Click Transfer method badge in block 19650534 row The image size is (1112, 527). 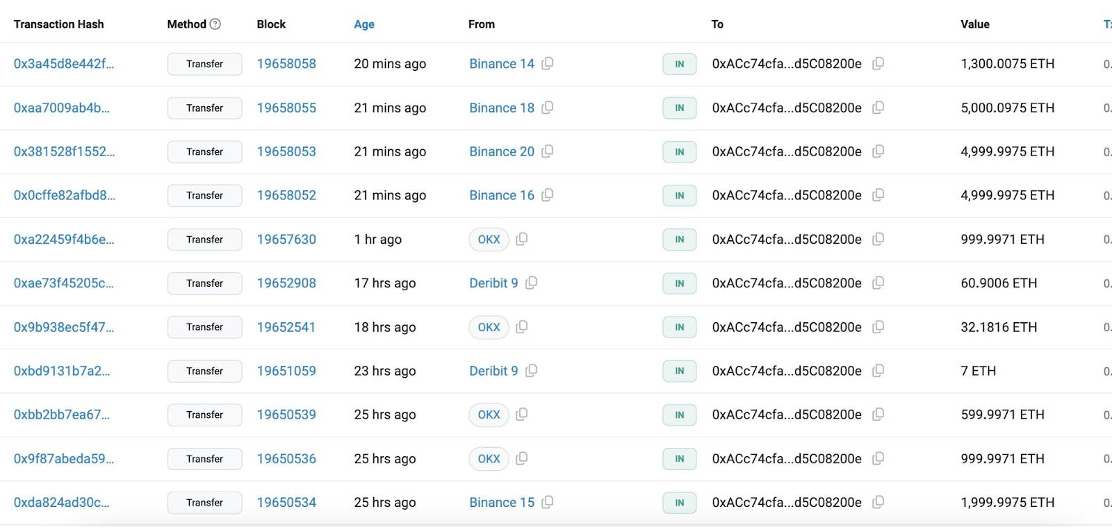tap(204, 503)
